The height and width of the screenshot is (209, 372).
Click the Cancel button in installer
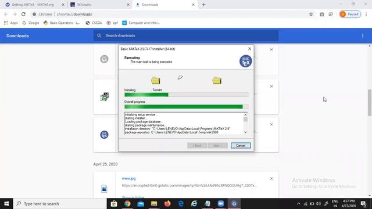click(241, 146)
